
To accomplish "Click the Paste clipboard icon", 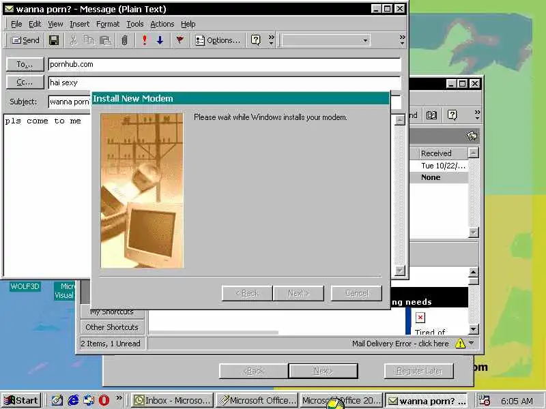I will click(105, 40).
